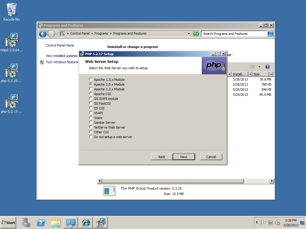Select Apache 2.0.x Module option

91,84
